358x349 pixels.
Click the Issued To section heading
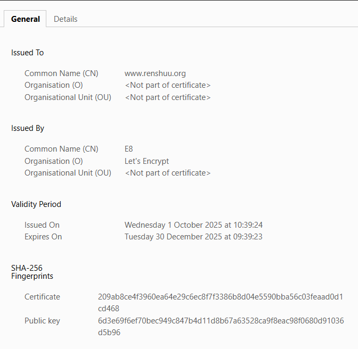(28, 53)
